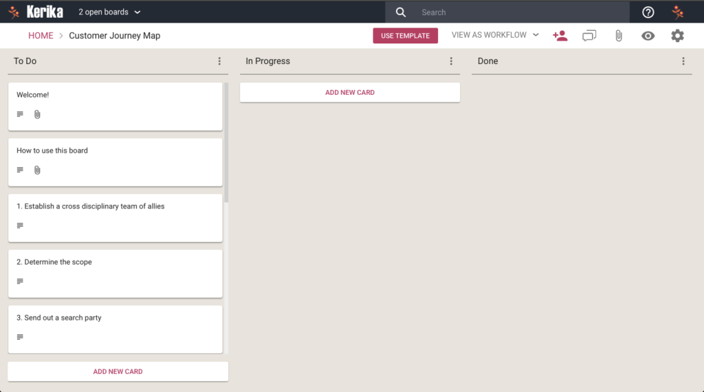Click the In Progress column header
This screenshot has height=392, width=704.
267,61
